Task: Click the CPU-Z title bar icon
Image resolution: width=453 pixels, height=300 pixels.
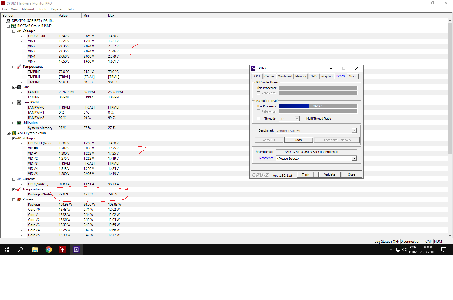Action: [253, 68]
